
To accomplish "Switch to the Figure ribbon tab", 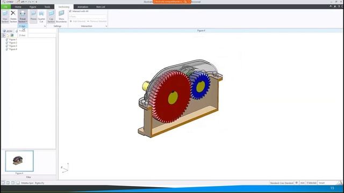I will (33, 7).
